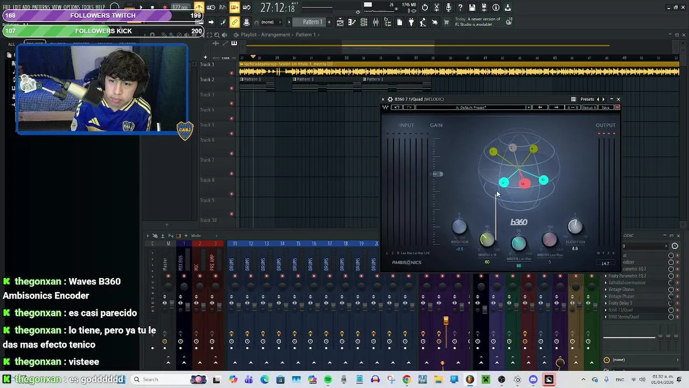Mute Track 3 in the playlist
The width and height of the screenshot is (689, 388).
[232, 102]
